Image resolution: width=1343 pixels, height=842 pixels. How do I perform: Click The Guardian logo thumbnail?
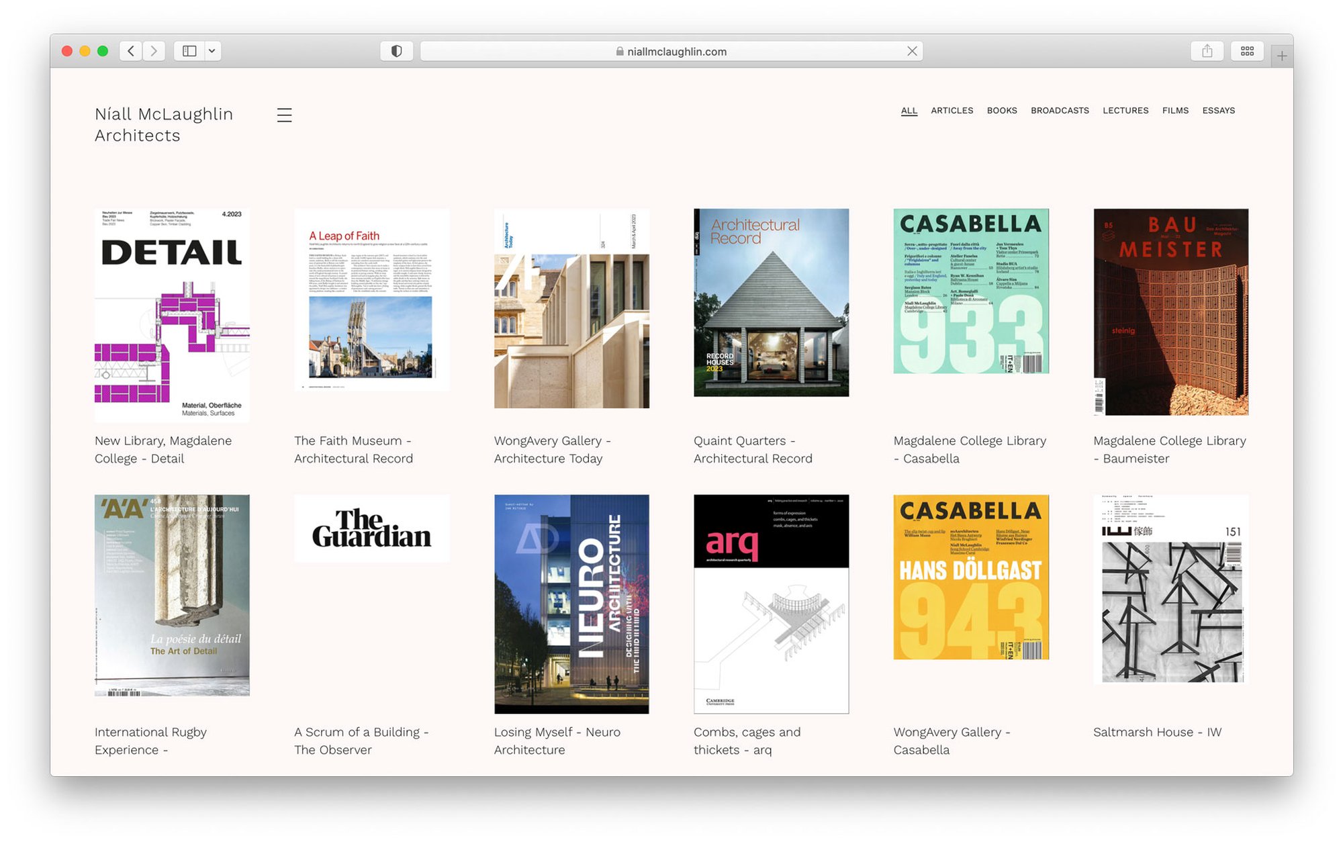pyautogui.click(x=371, y=528)
